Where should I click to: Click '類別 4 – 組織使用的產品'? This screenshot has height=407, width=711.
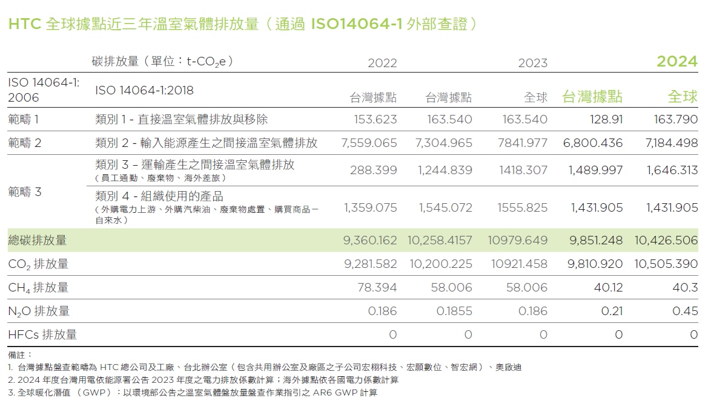pos(159,196)
